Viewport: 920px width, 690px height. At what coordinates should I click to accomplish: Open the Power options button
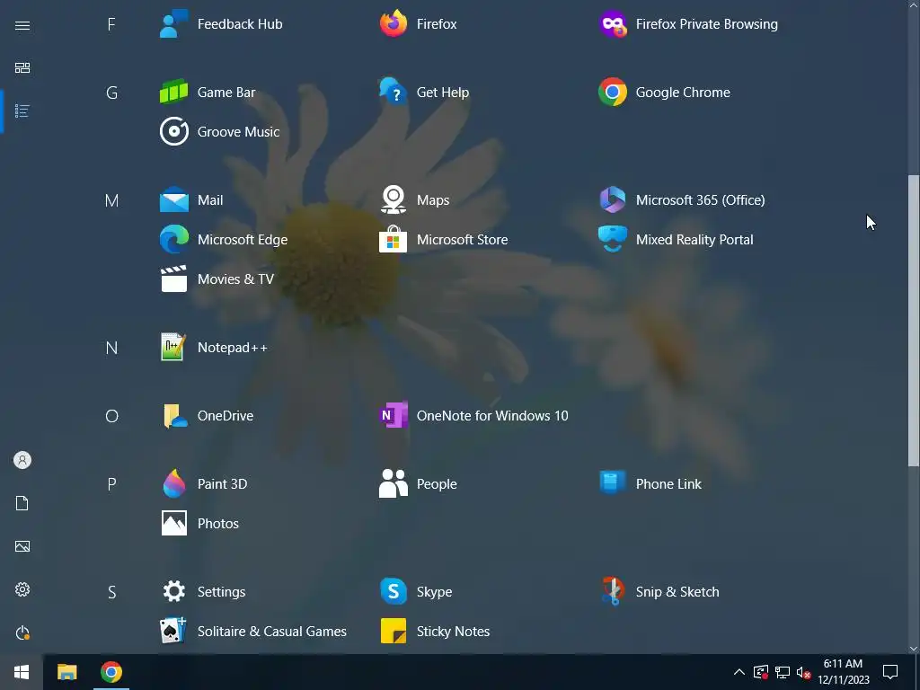click(x=22, y=632)
